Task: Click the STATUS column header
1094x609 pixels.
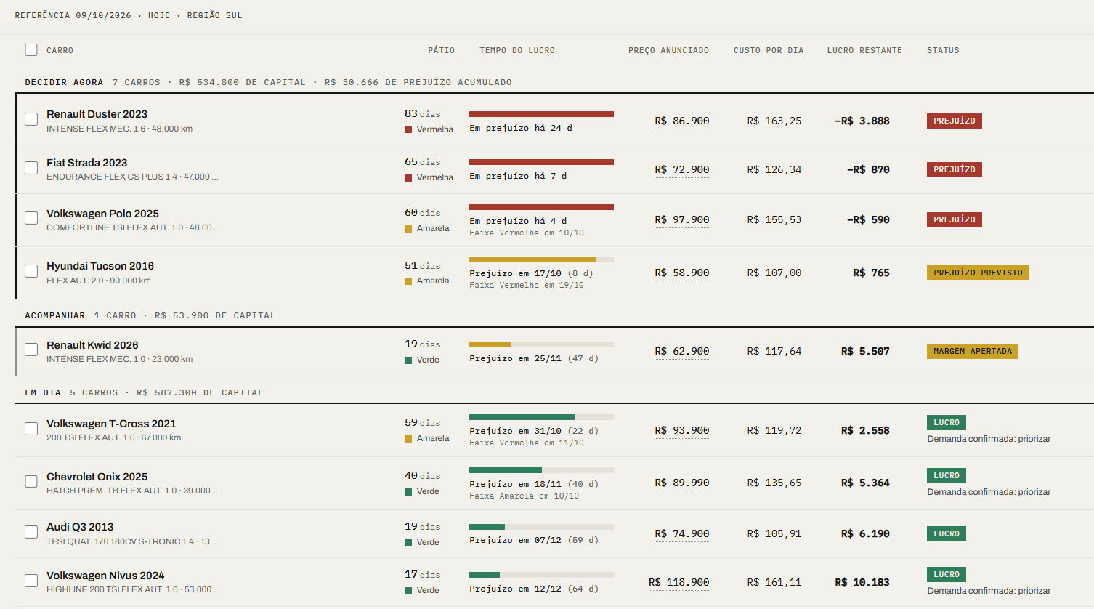Action: click(x=943, y=50)
